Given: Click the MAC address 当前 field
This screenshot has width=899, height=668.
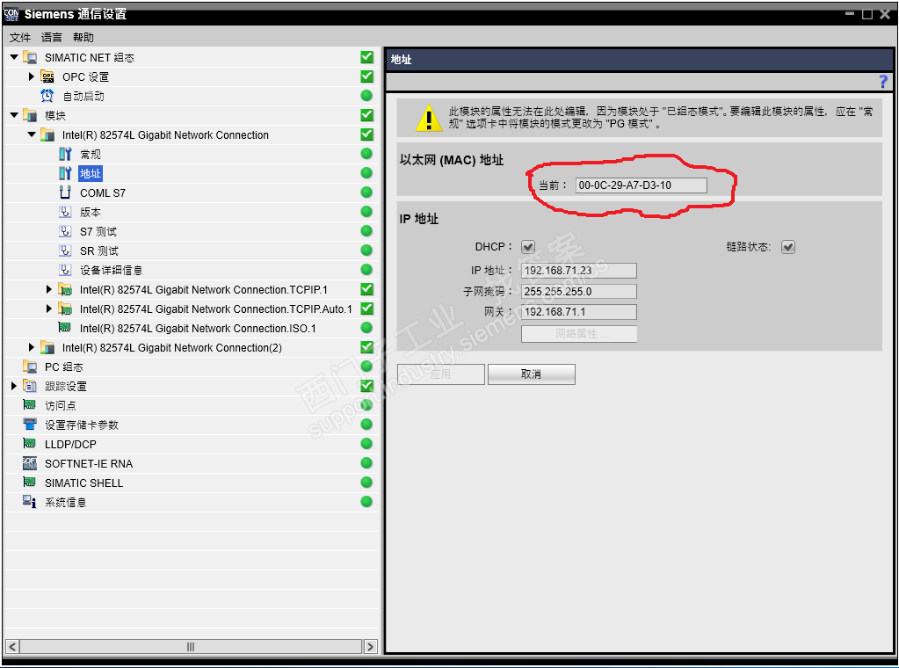Looking at the screenshot, I should (x=641, y=185).
